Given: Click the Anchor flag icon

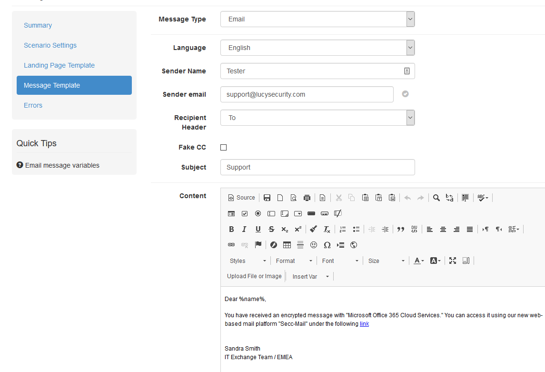Looking at the screenshot, I should [258, 245].
